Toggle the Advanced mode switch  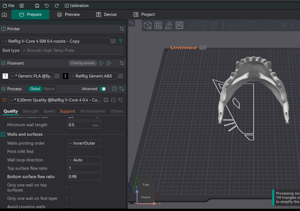tap(103, 89)
